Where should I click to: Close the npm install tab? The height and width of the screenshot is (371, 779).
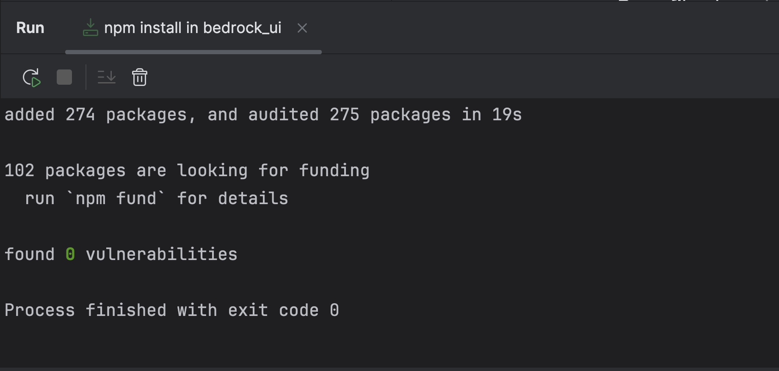pyautogui.click(x=302, y=28)
